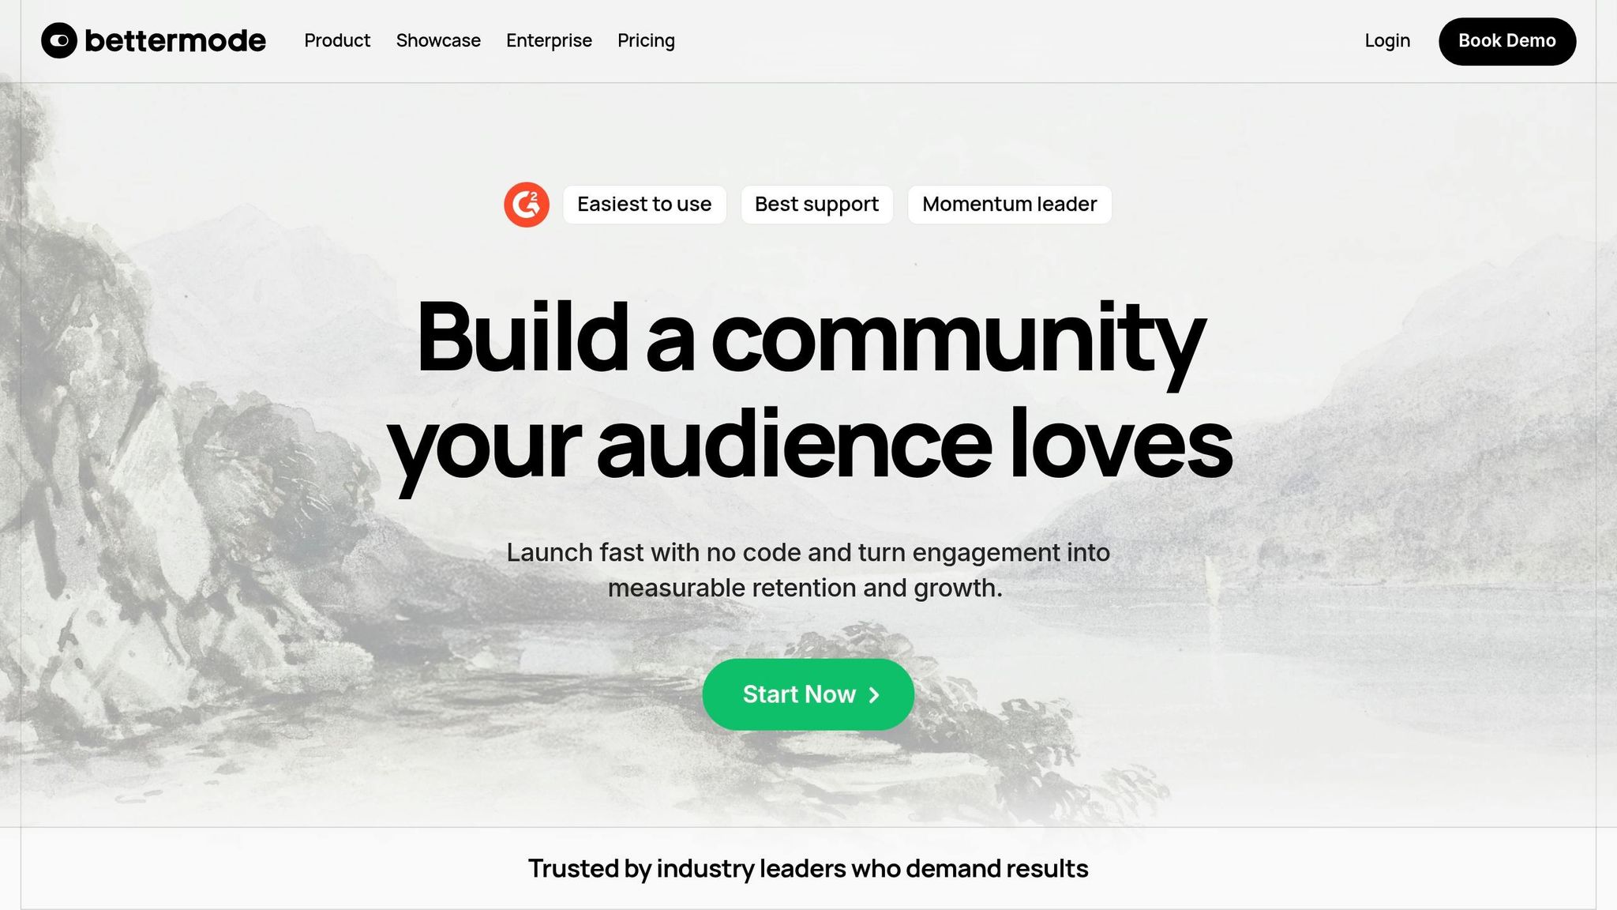
Task: Click the 'Launch fast with no code' sentence line
Action: tap(808, 552)
